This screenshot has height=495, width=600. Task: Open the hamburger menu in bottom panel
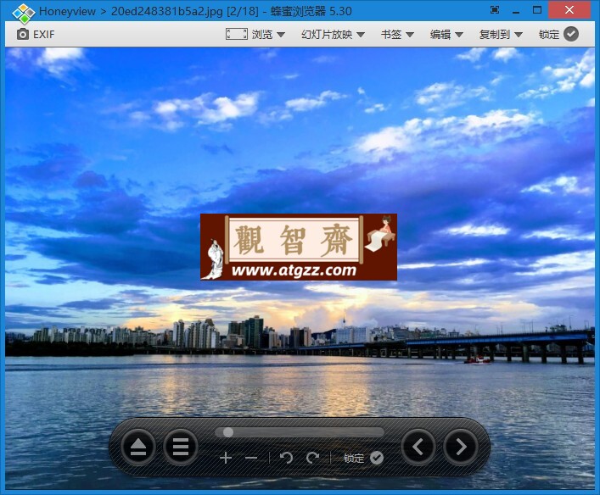181,447
